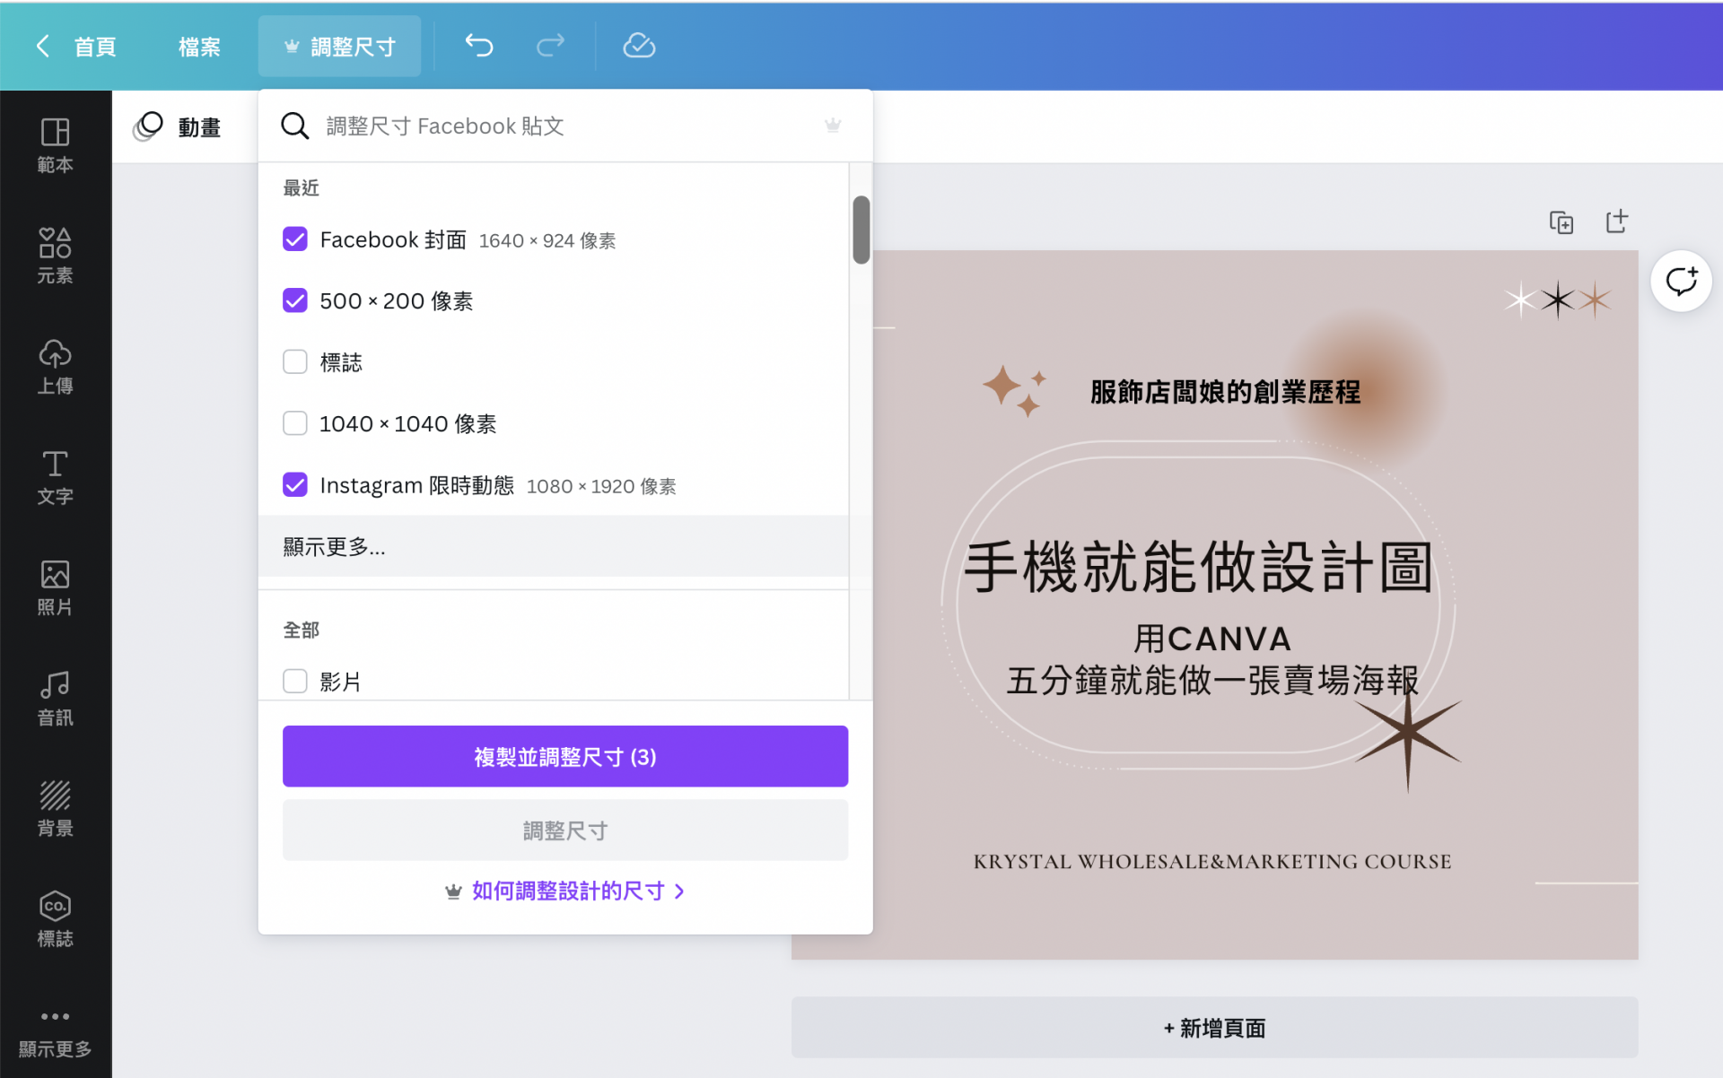Open the 音訊 audio panel
The width and height of the screenshot is (1723, 1078).
55,698
